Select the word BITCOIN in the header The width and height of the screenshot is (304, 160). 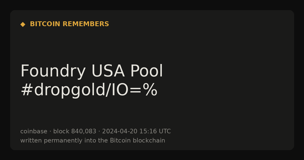pos(45,24)
